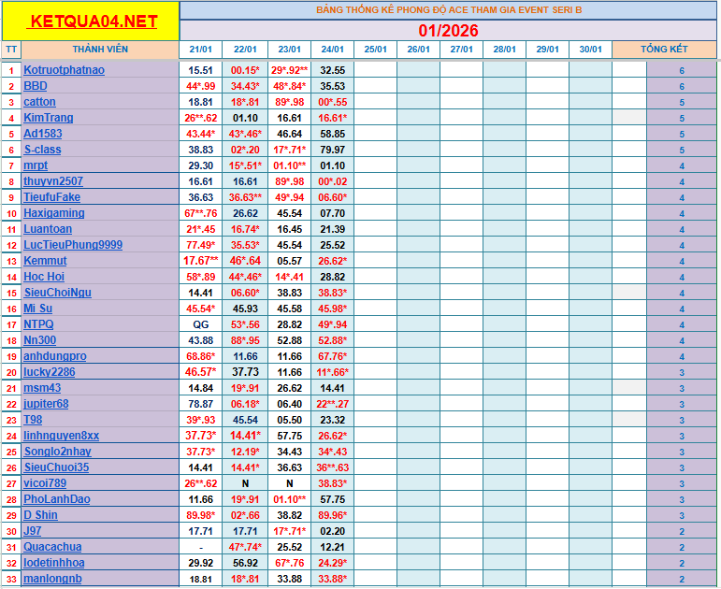Open the S-class member link
Screen dimensions: 721x589
(x=42, y=150)
